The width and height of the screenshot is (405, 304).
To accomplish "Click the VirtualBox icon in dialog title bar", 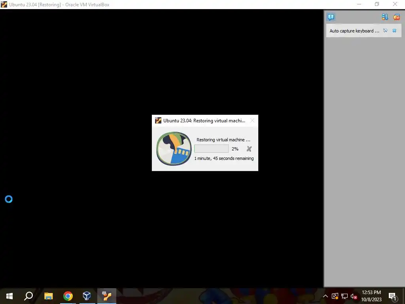I will (x=158, y=120).
